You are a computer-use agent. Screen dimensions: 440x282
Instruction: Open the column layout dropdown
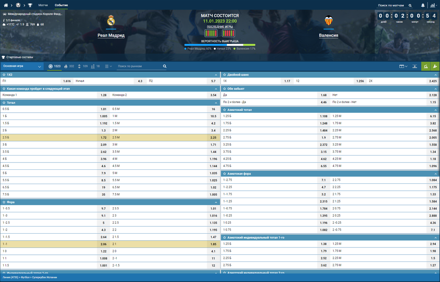tap(403, 66)
